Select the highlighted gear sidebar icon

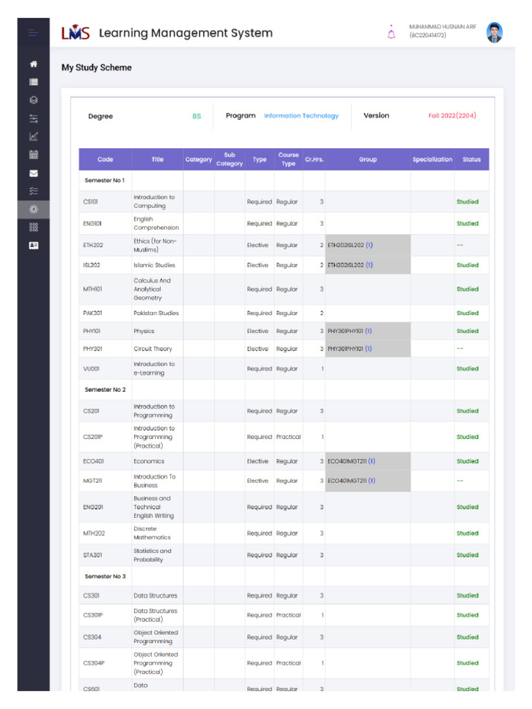coord(33,208)
